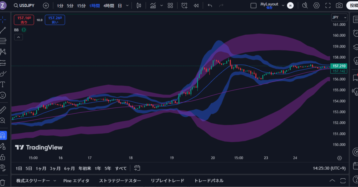
Task: Expand the dropdown arrow beside the indicators icon
Action: [x=161, y=6]
